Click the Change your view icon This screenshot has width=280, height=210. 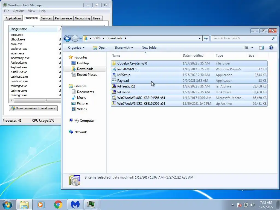246,48
